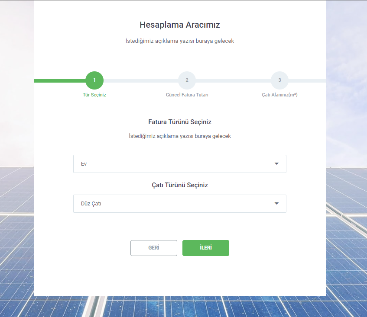Click the Fatura Türünü Seçiniz heading
Screen dimensions: 367x317
pos(179,122)
